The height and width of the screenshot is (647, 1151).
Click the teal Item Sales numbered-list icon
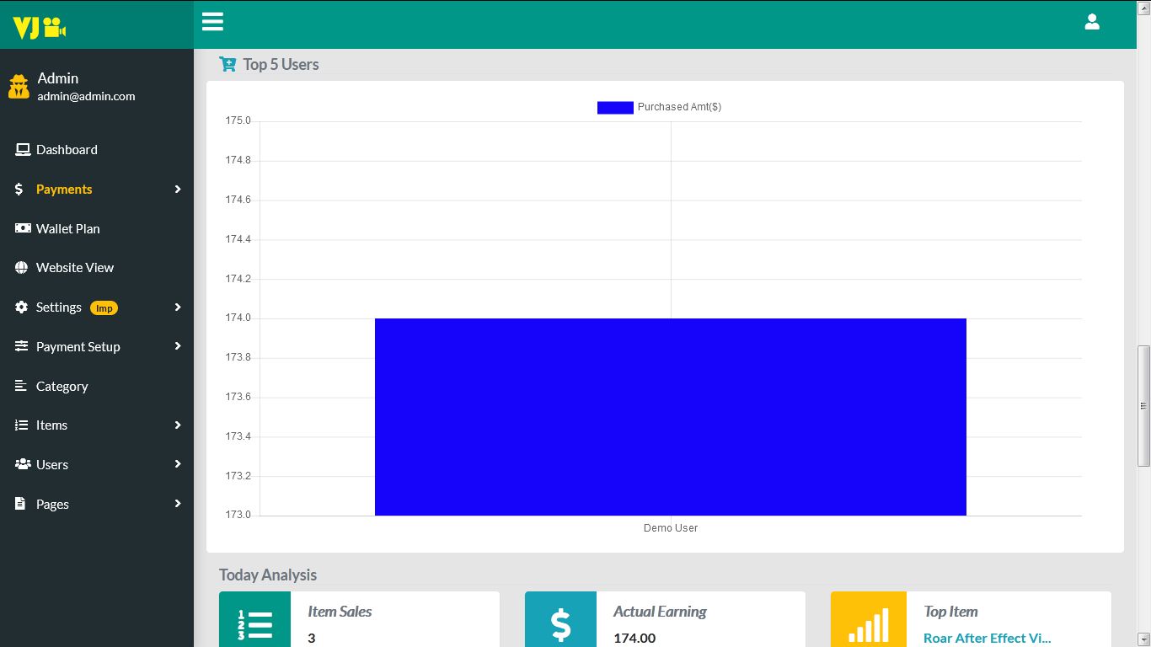[x=254, y=623]
